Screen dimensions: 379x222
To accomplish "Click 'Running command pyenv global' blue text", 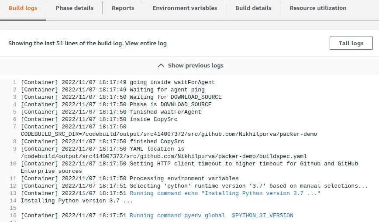I will click(211, 215).
